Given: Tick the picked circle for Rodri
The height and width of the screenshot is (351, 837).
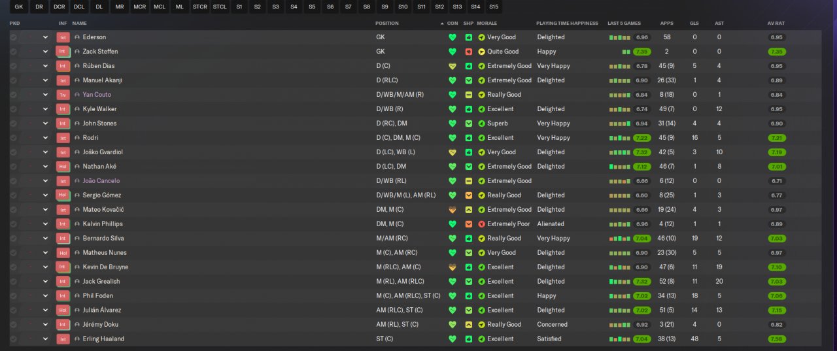Looking at the screenshot, I should click(13, 138).
